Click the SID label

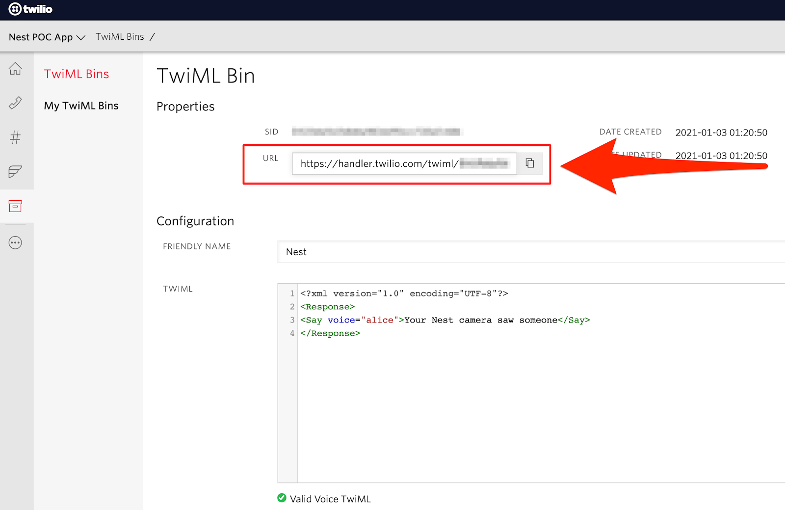click(x=271, y=132)
